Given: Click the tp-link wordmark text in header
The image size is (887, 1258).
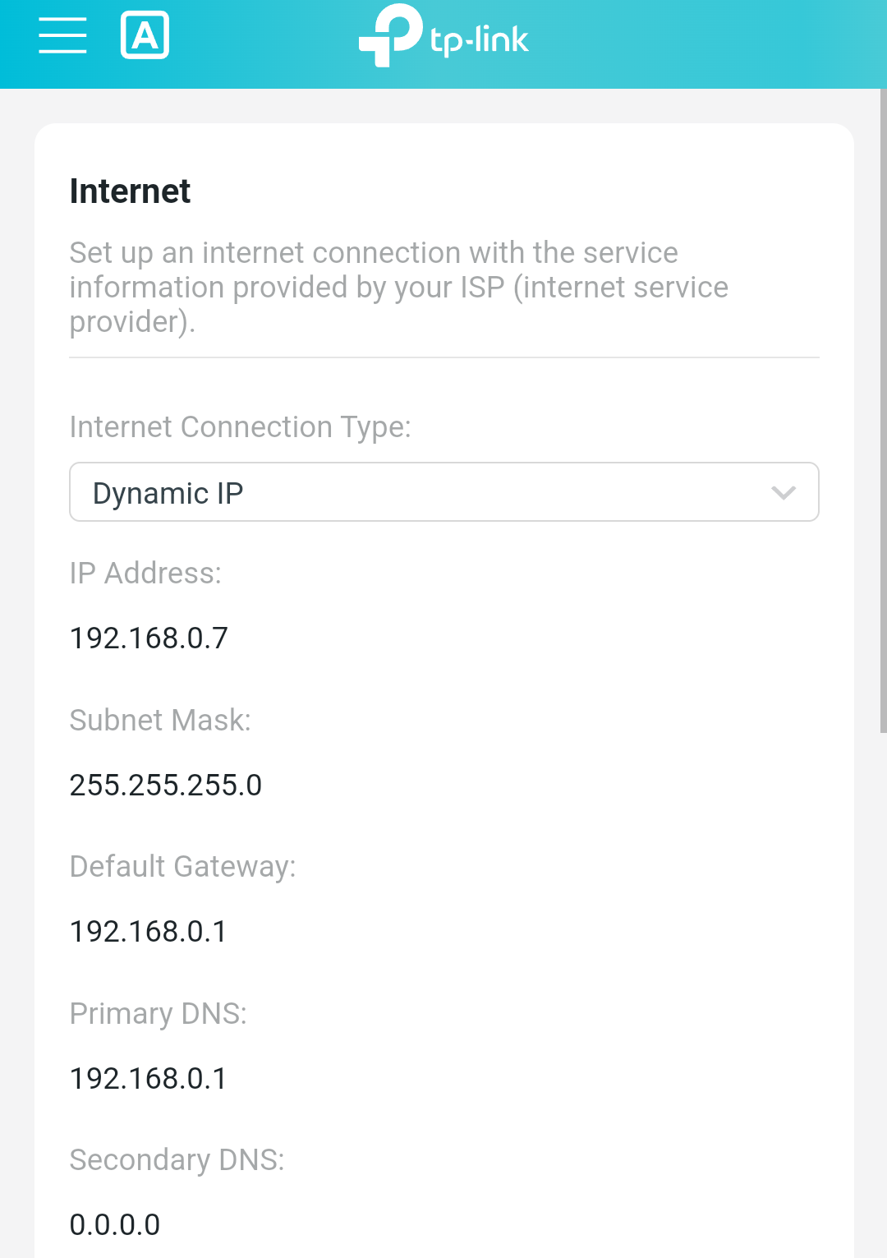Looking at the screenshot, I should pyautogui.click(x=479, y=40).
